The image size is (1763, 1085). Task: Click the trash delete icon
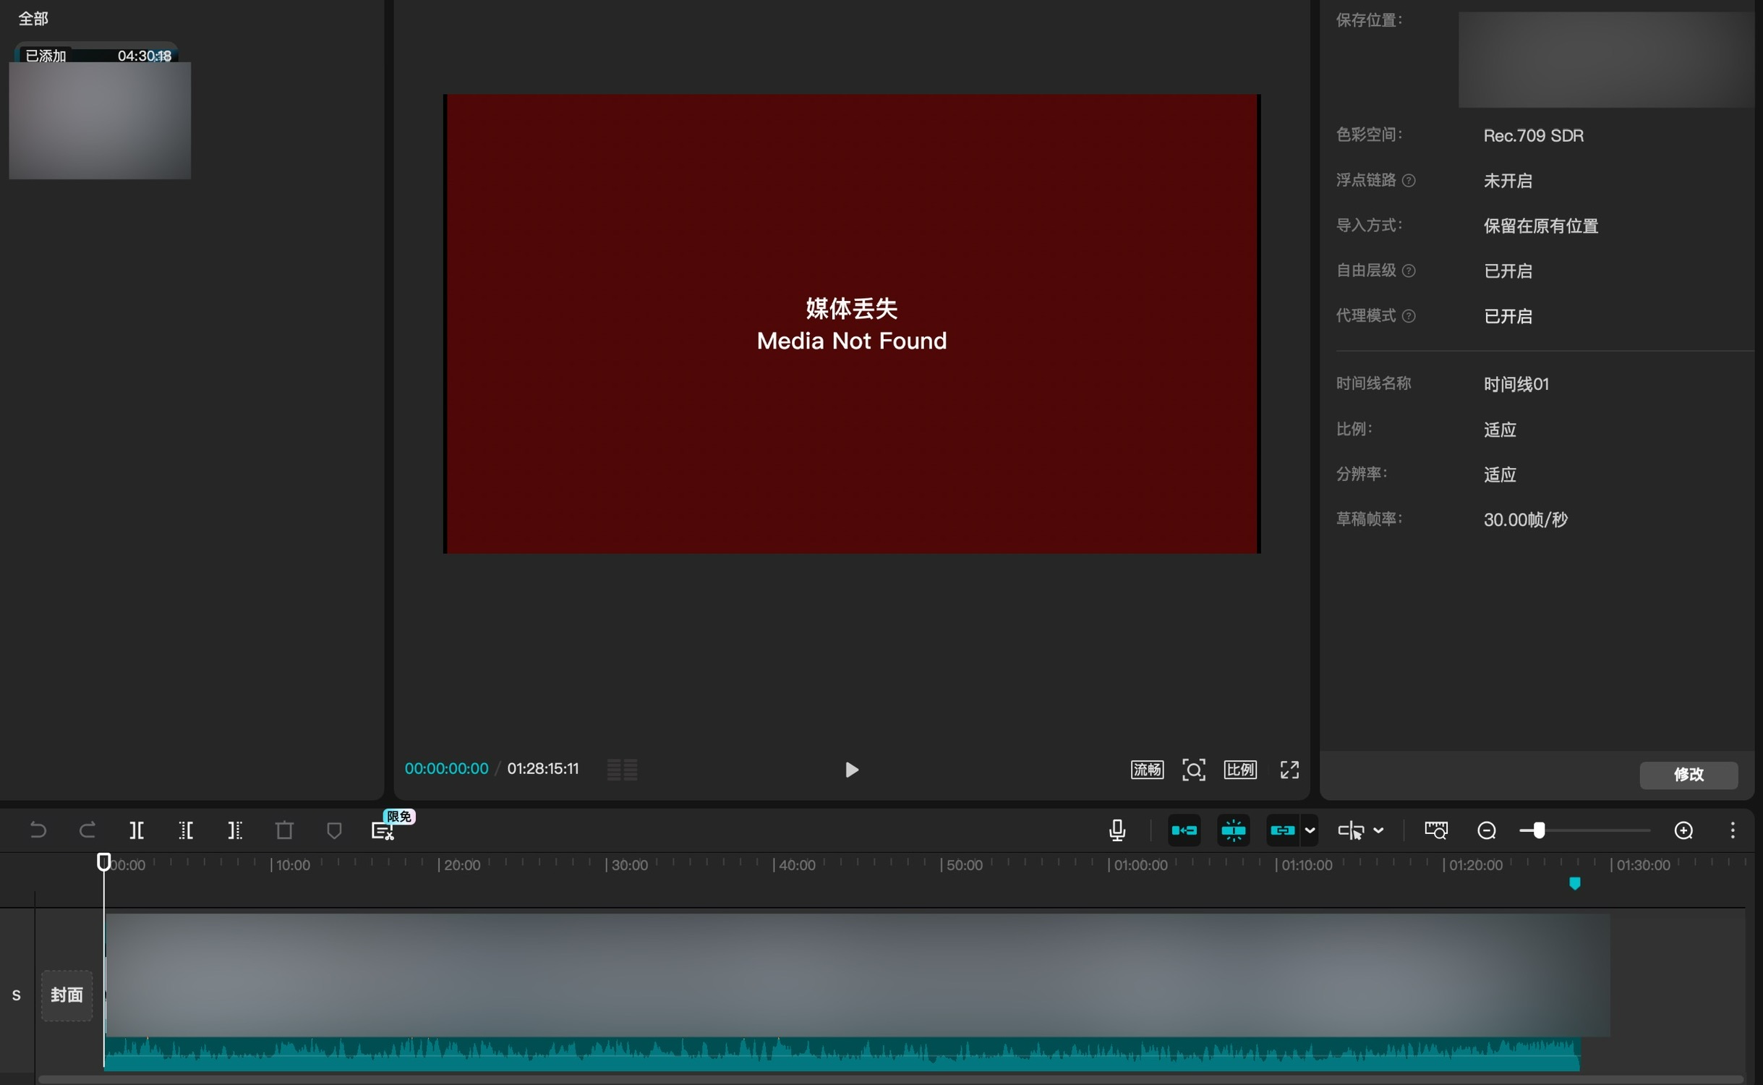click(284, 830)
